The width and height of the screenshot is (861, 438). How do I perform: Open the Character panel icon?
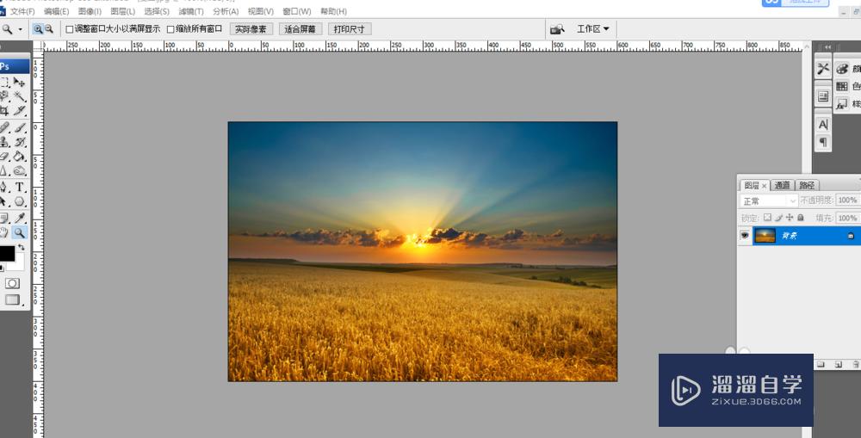pyautogui.click(x=822, y=125)
